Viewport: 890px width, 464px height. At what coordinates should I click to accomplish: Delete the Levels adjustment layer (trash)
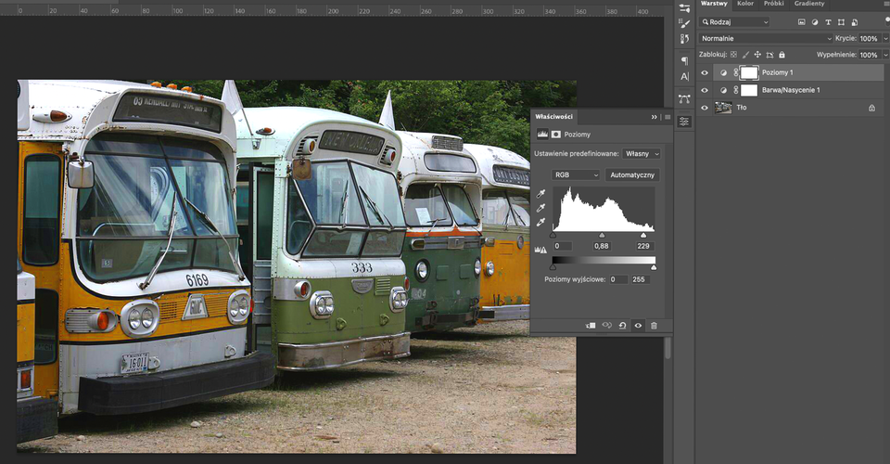tap(654, 326)
